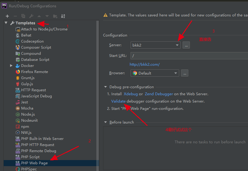This screenshot has height=171, width=248.
Task: Click the NW.js template icon
Action: click(x=18, y=133)
